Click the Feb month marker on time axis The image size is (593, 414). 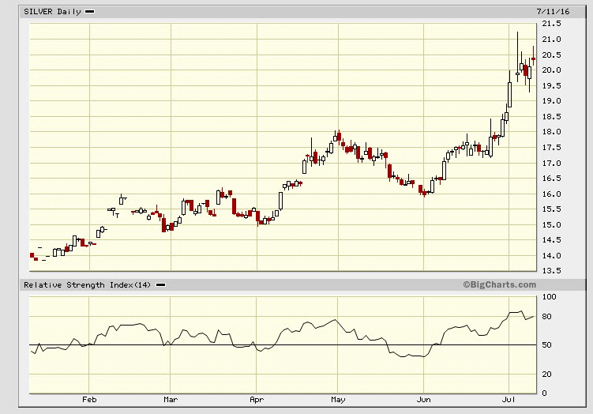click(89, 401)
